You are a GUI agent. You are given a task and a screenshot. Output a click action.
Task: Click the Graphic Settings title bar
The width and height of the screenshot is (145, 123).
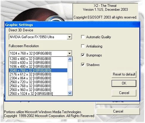[x=72, y=25]
